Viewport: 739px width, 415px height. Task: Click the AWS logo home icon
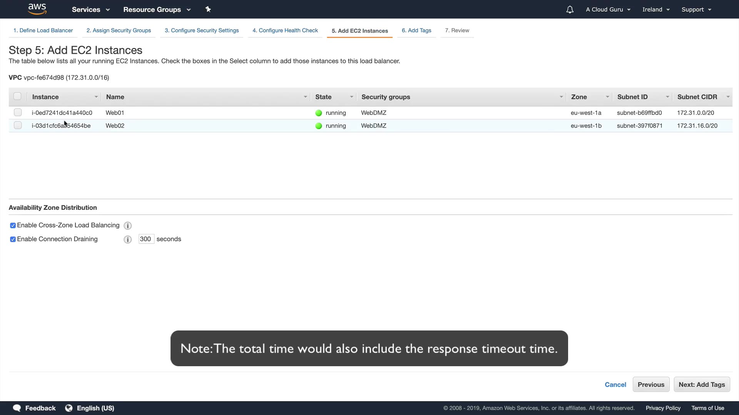[37, 9]
